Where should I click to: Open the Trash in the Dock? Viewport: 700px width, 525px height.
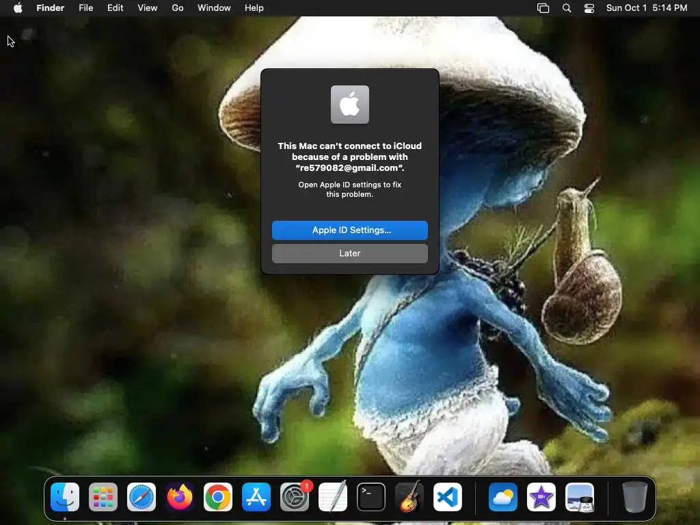(x=635, y=497)
